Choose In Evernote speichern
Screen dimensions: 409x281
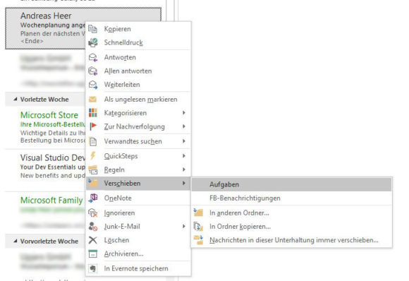coord(138,268)
